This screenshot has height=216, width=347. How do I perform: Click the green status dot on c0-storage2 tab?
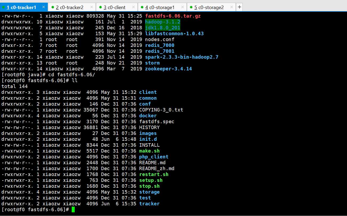191,7
